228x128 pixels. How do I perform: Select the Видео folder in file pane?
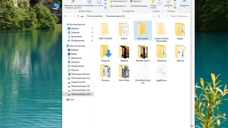(x=180, y=31)
